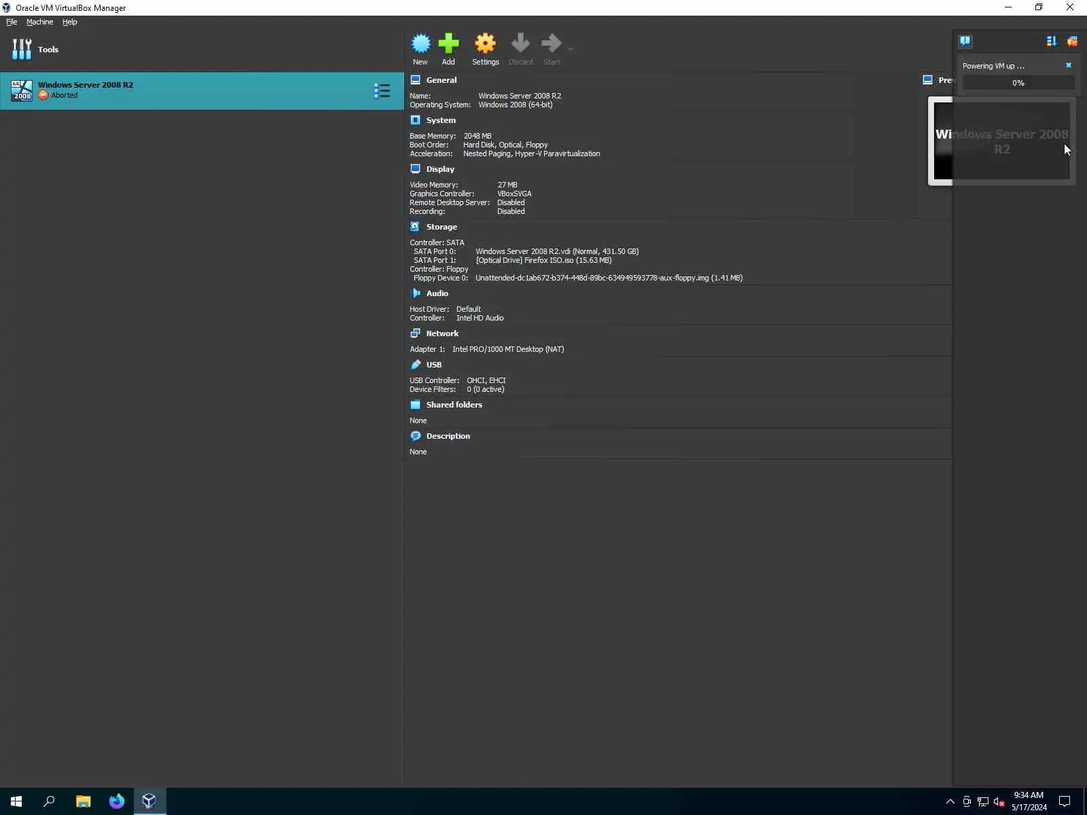Click the muted volume tray icon
Screen dimensions: 1087x815
tap(999, 802)
